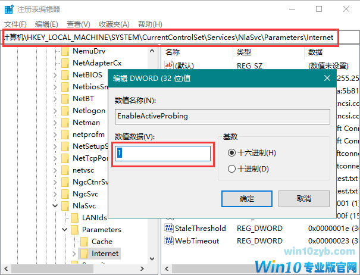Select the Internet tree label
Image resolution: width=360 pixels, height=275 pixels.
click(105, 254)
